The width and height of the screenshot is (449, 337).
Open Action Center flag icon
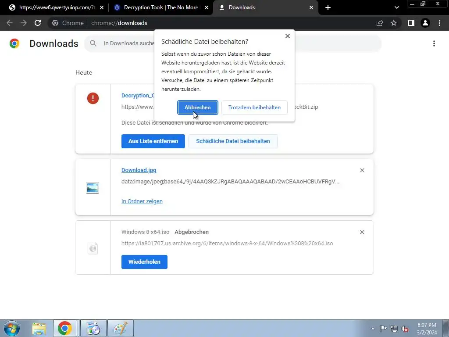click(383, 329)
